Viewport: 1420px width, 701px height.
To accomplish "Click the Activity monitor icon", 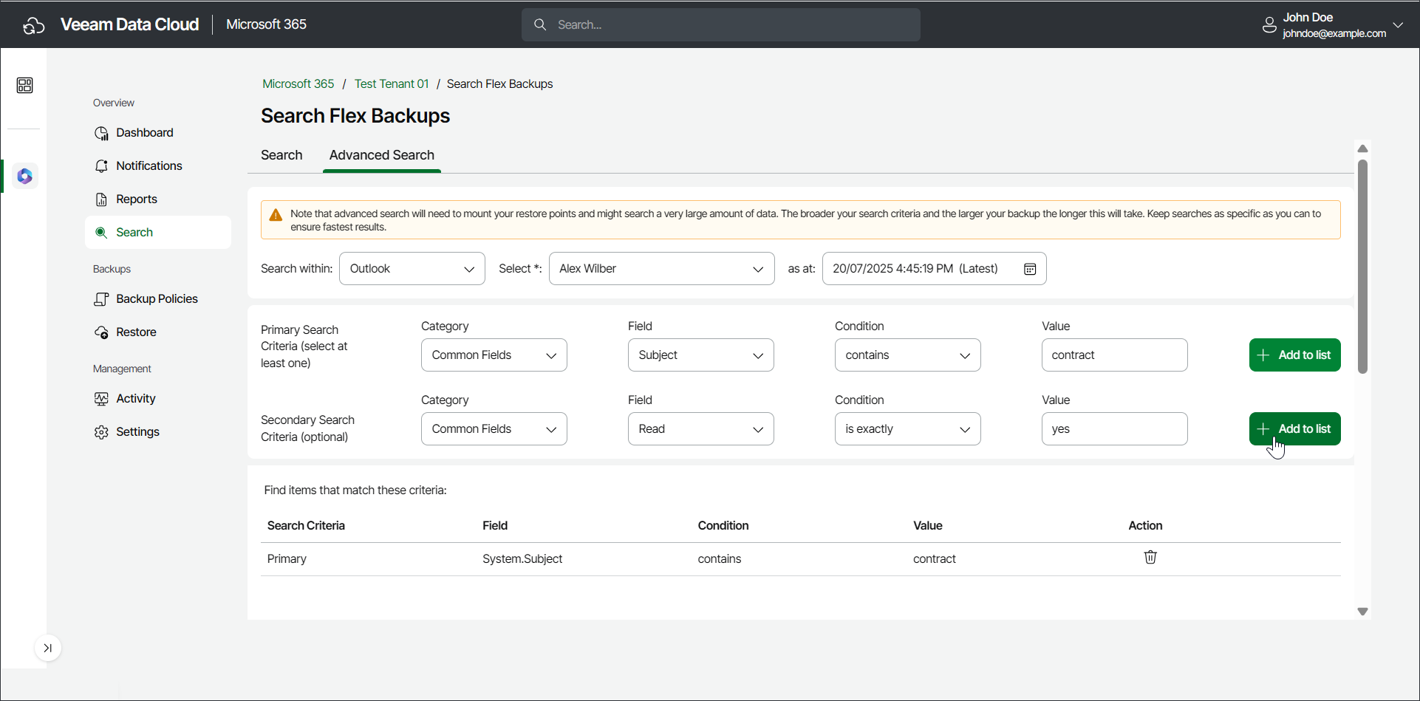I will point(101,399).
